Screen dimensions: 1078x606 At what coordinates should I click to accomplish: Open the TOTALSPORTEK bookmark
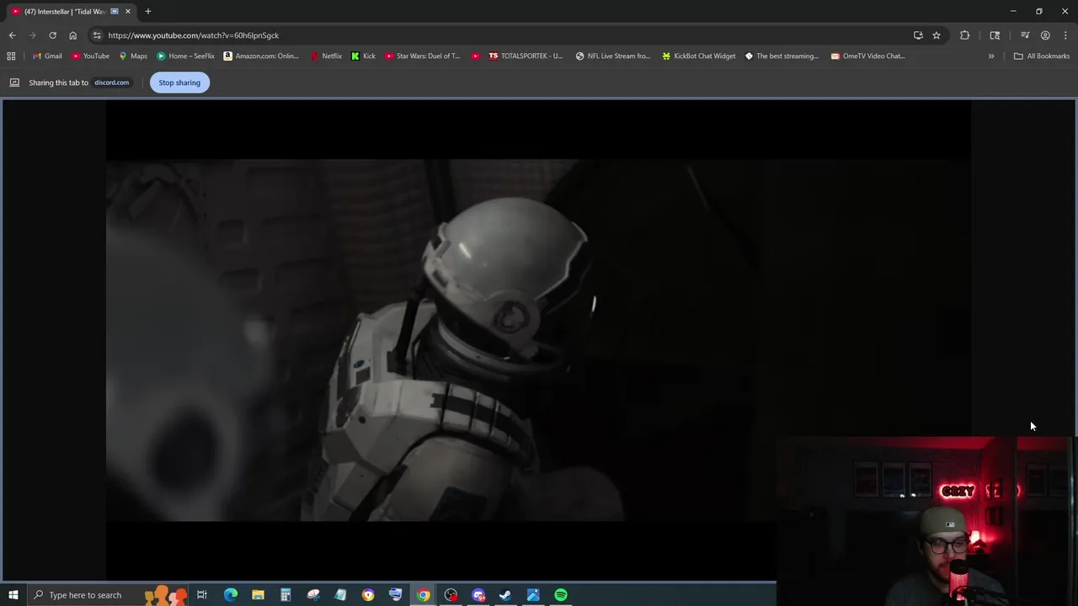526,56
